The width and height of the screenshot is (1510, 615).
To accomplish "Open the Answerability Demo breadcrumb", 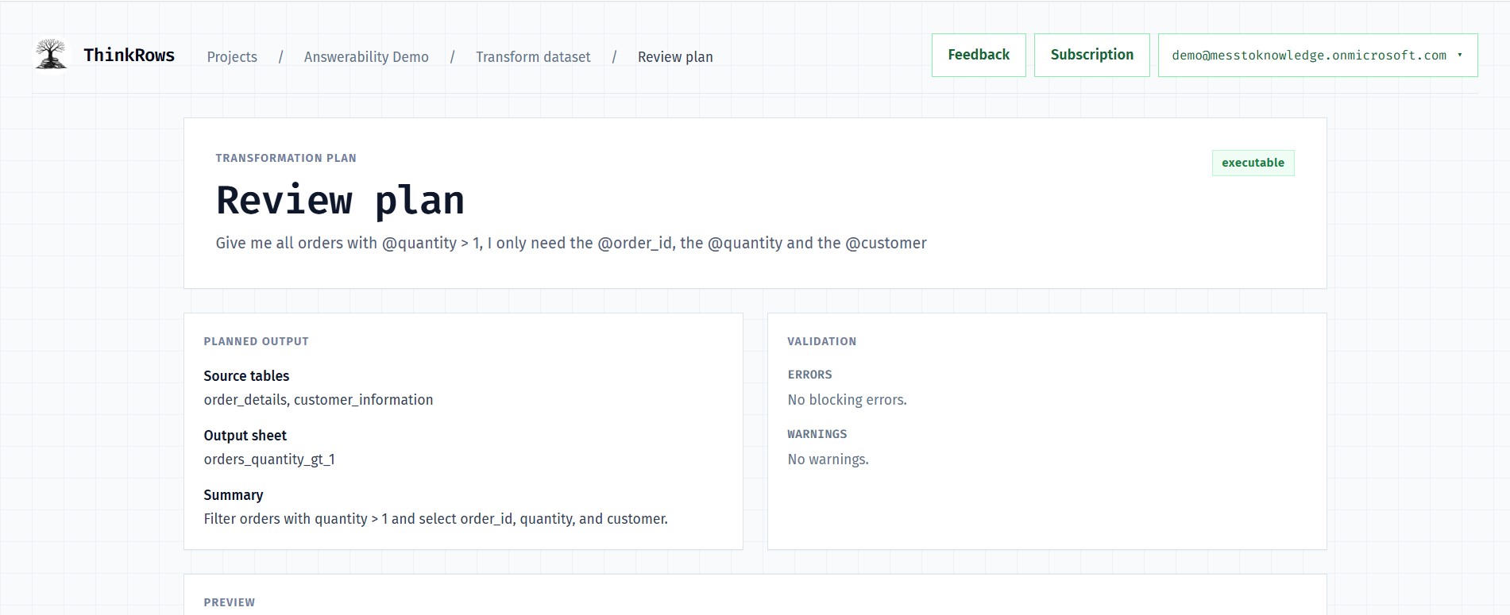I will (366, 56).
